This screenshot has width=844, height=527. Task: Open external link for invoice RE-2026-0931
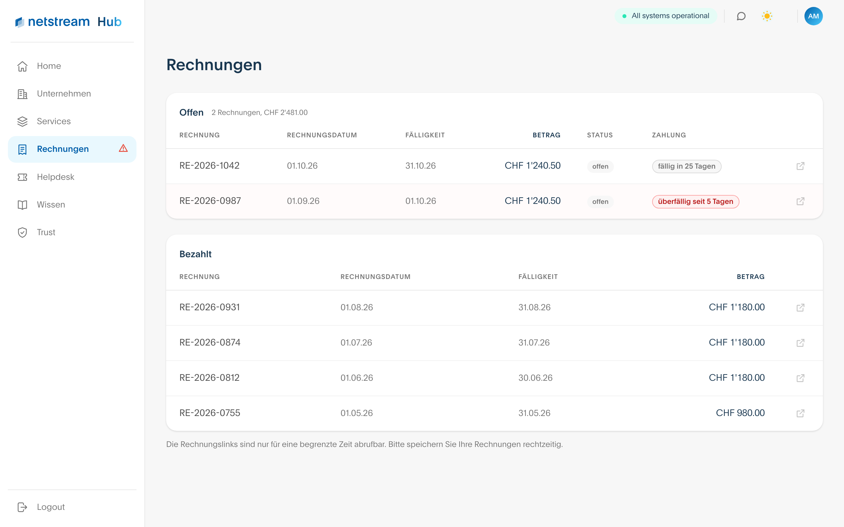(800, 307)
